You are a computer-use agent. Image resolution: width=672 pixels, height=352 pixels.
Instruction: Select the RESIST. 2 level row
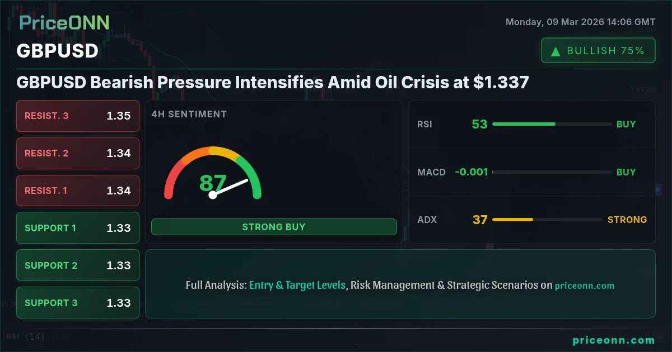pyautogui.click(x=78, y=153)
